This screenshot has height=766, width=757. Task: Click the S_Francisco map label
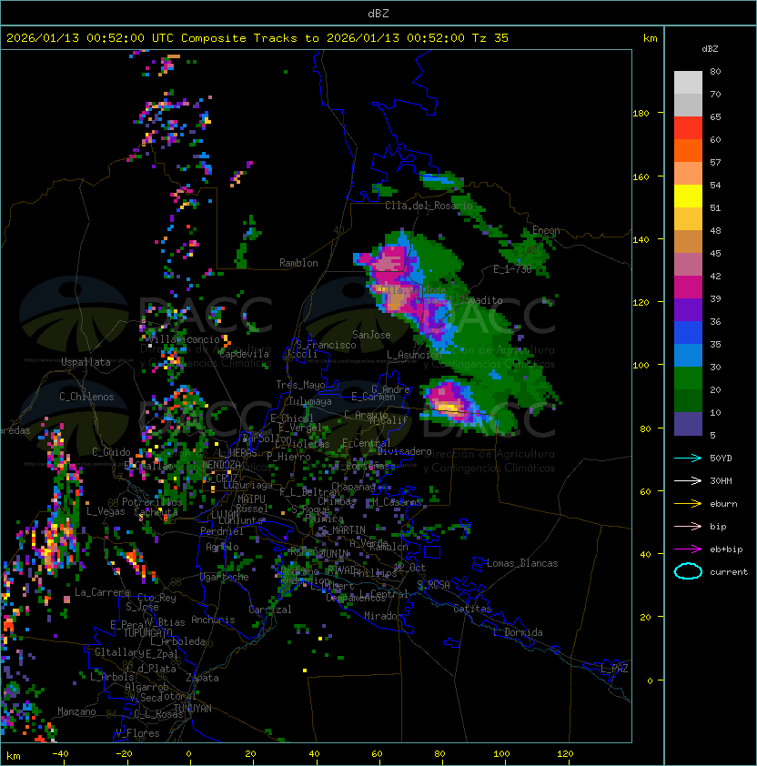(x=326, y=345)
